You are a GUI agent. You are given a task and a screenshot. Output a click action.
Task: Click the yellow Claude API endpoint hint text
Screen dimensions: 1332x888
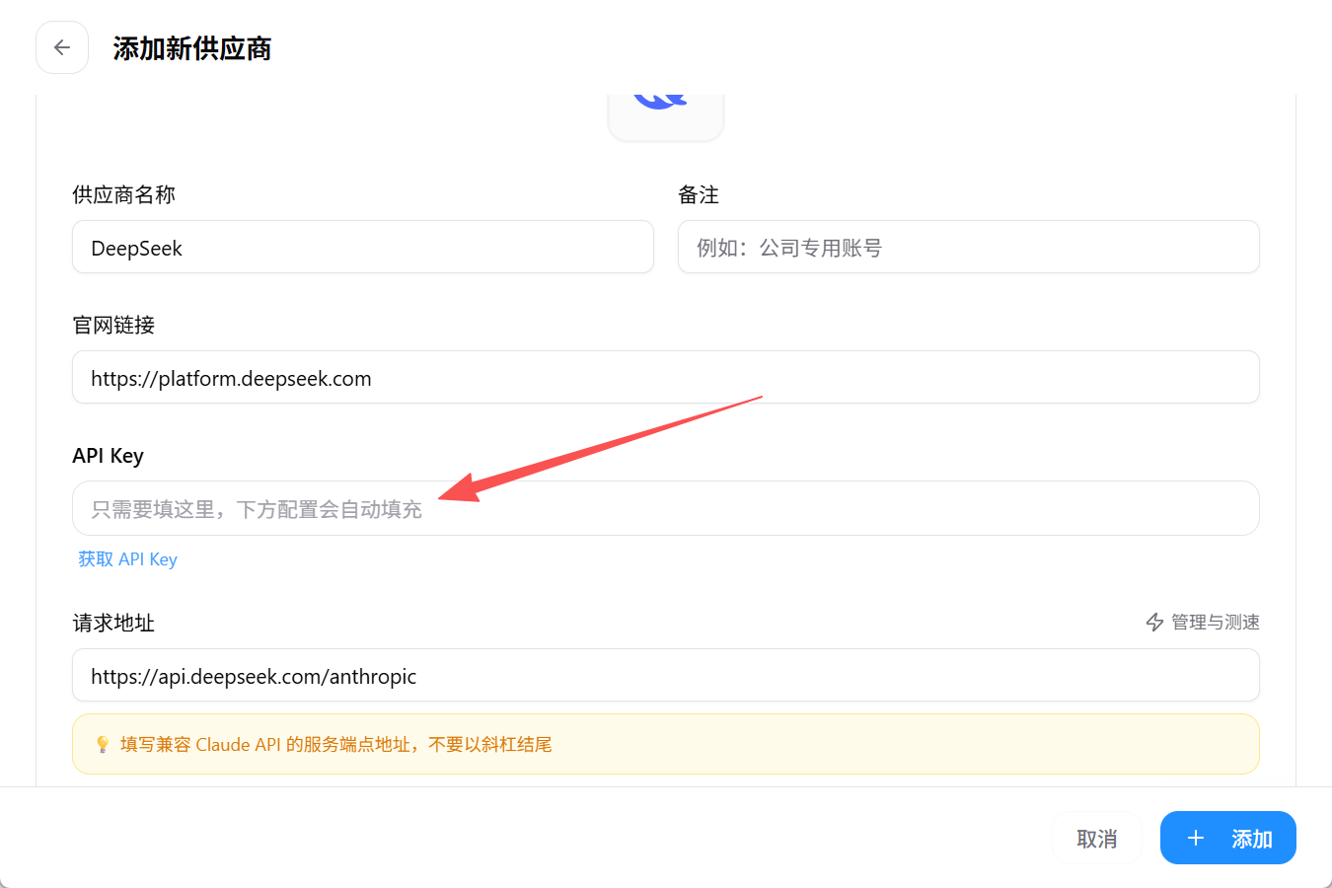click(336, 744)
